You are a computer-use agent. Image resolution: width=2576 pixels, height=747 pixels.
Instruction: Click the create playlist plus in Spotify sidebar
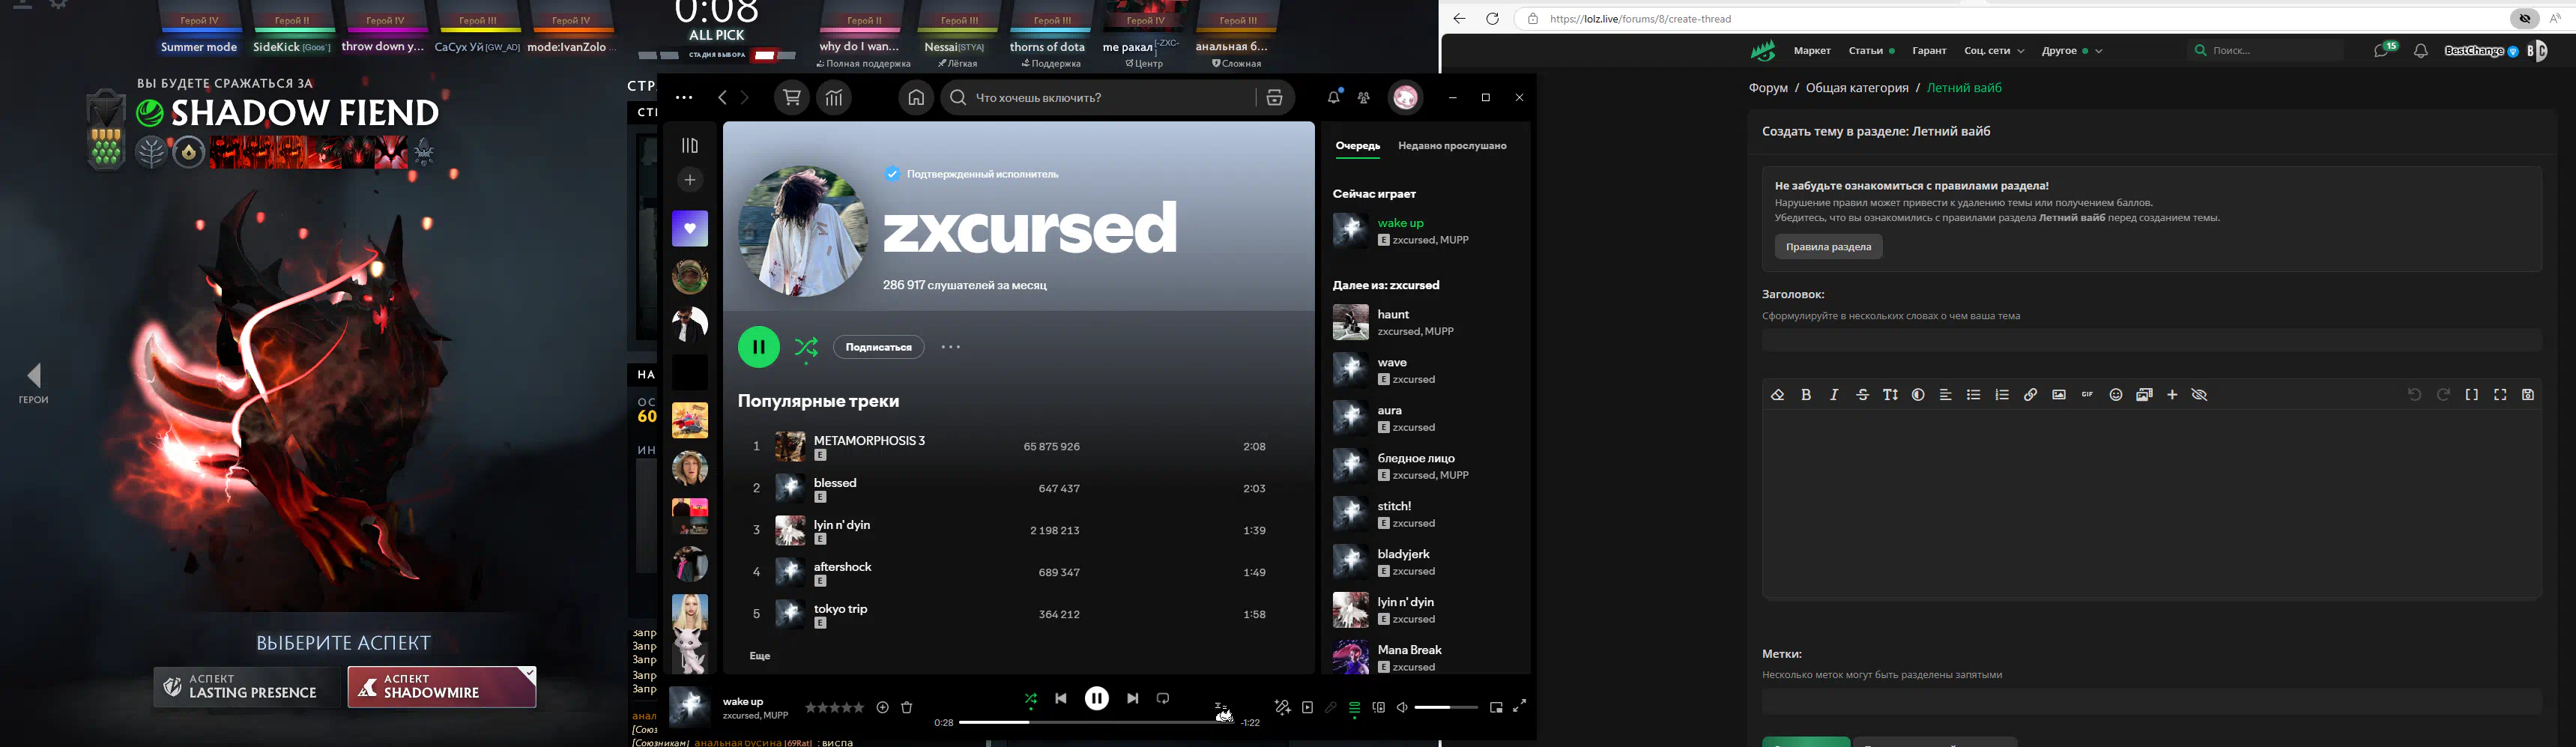coord(690,180)
